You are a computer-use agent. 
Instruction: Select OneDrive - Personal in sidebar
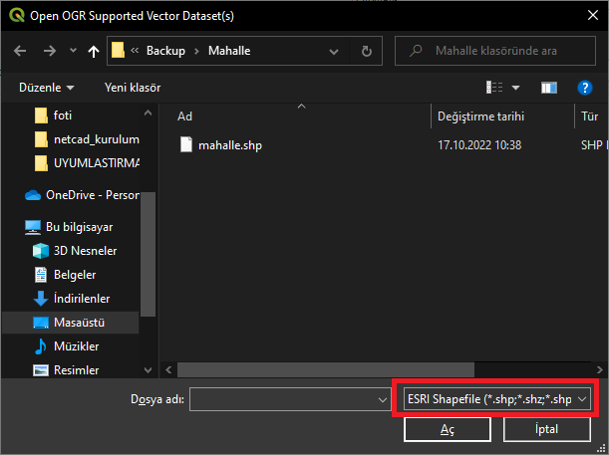click(x=82, y=195)
